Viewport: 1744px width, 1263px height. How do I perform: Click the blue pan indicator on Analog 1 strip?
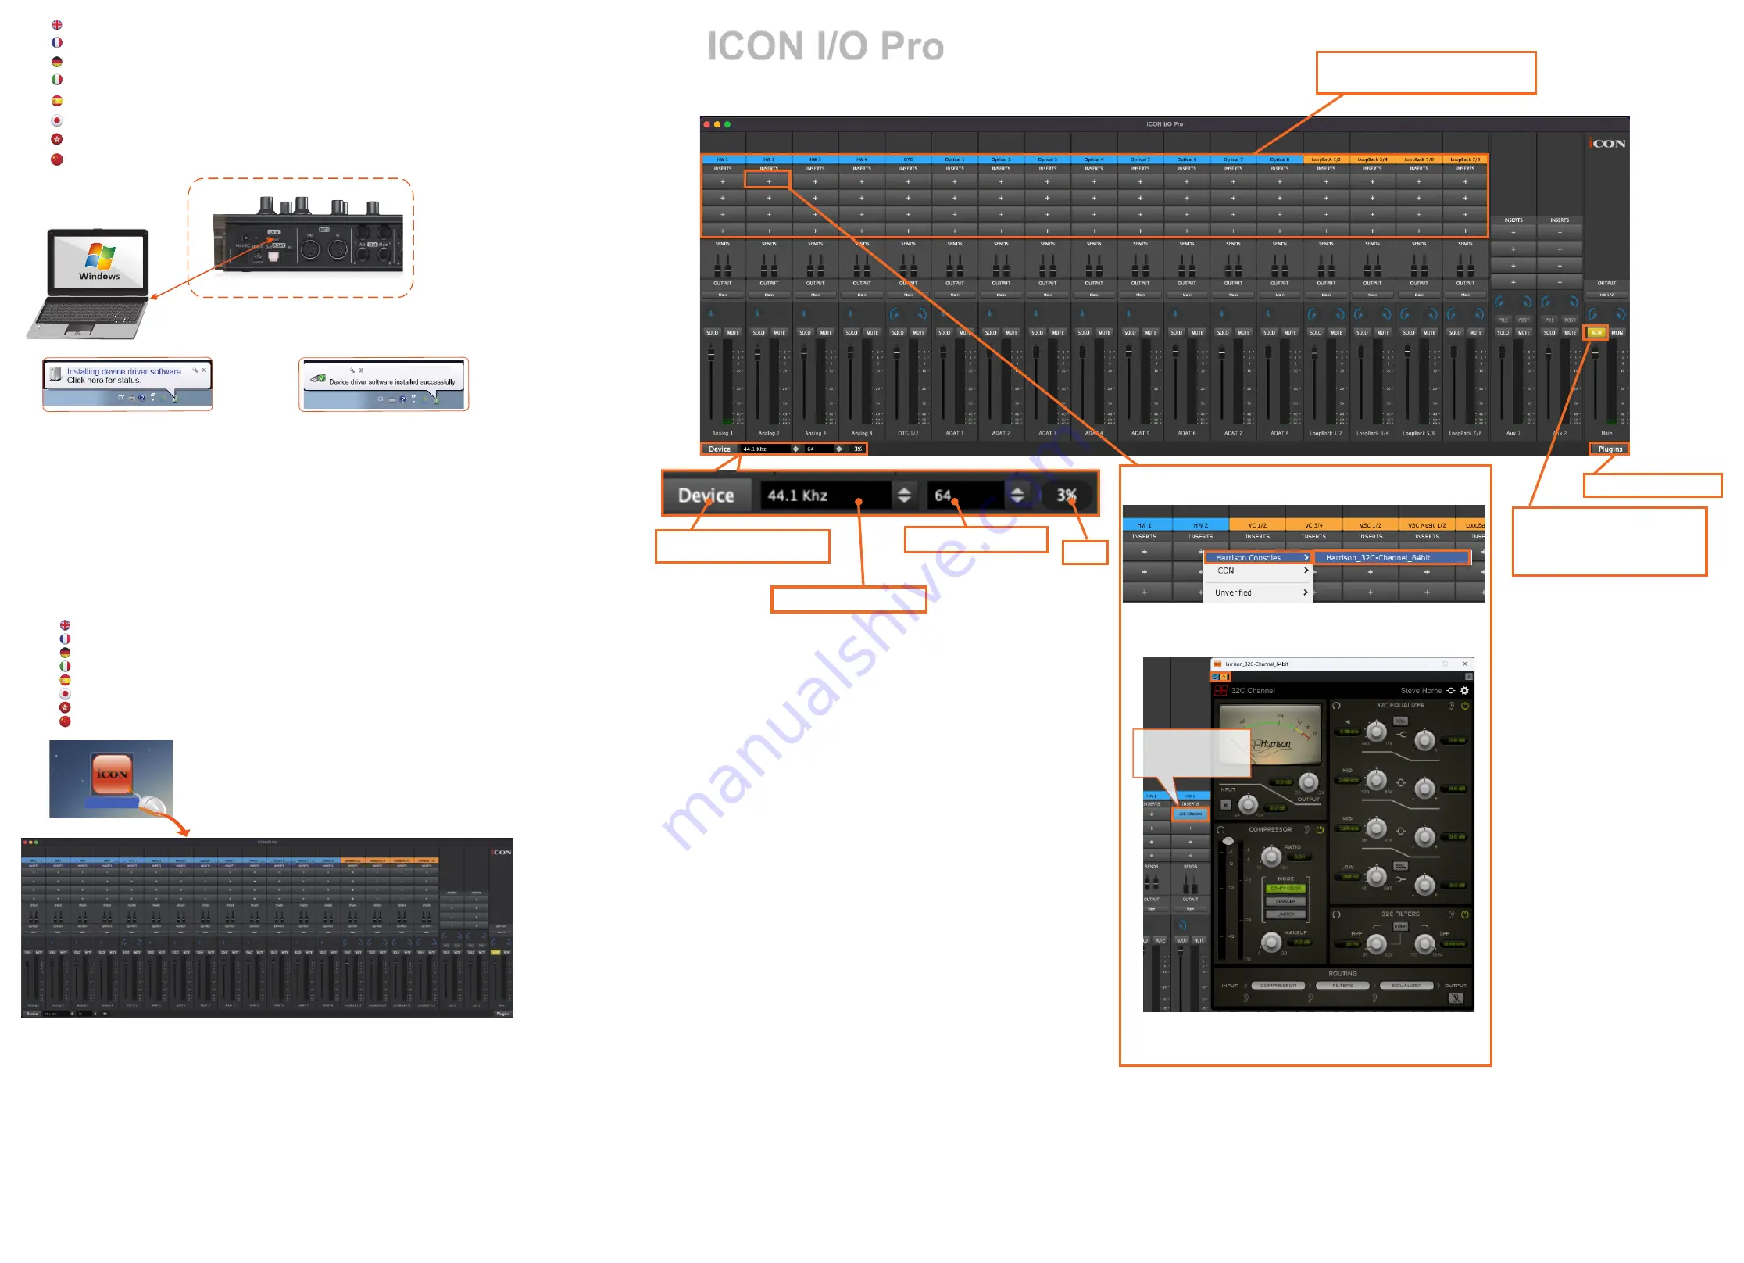coord(711,313)
